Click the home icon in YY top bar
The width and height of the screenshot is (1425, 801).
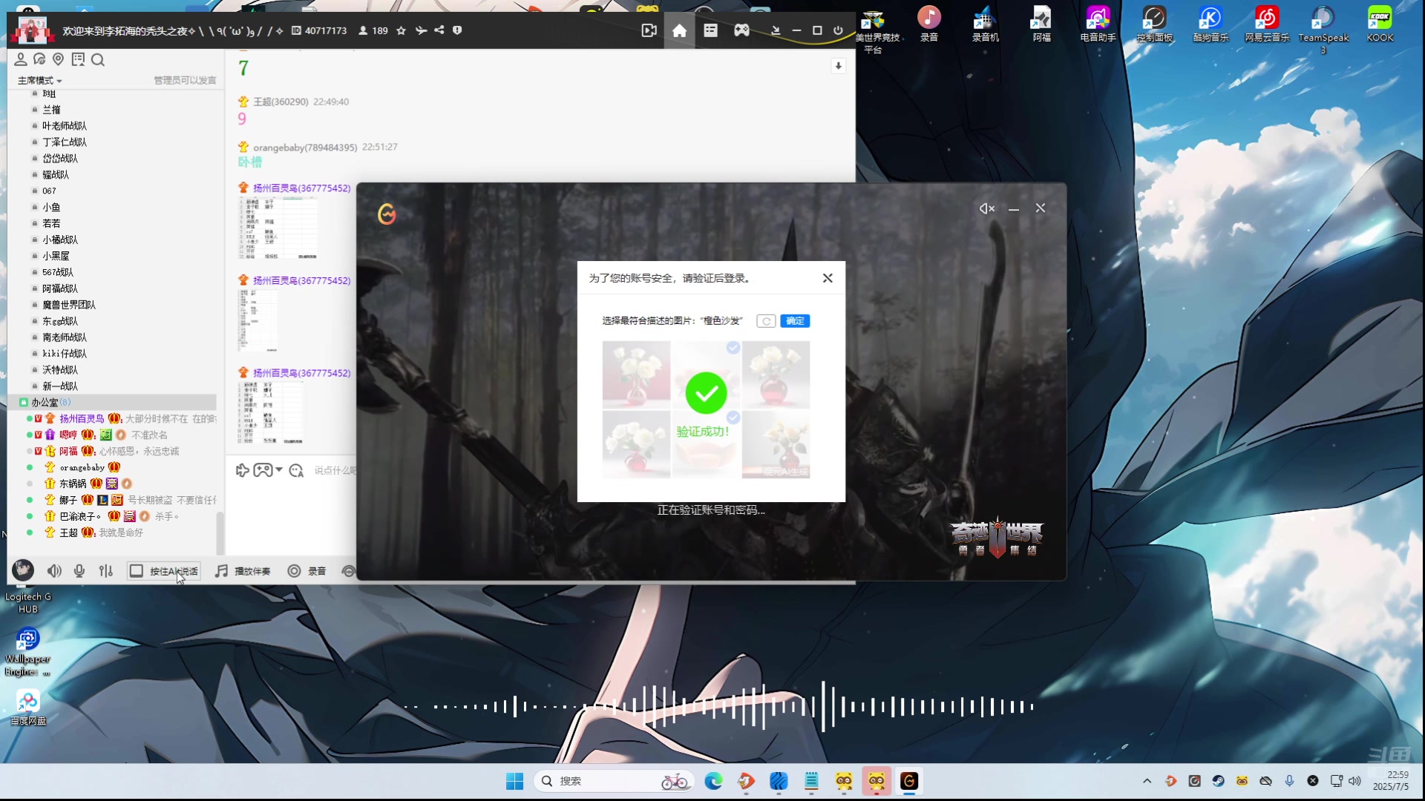coord(679,30)
